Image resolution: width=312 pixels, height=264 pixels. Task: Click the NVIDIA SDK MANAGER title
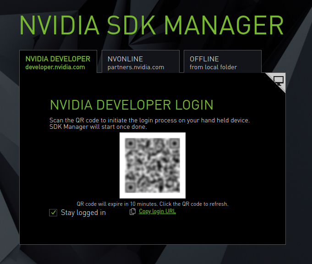click(152, 25)
